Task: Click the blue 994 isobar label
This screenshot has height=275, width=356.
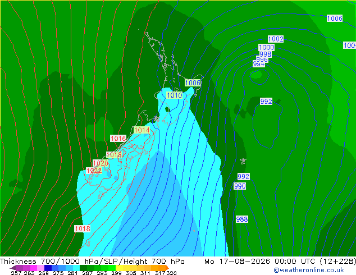Action: [x=259, y=64]
